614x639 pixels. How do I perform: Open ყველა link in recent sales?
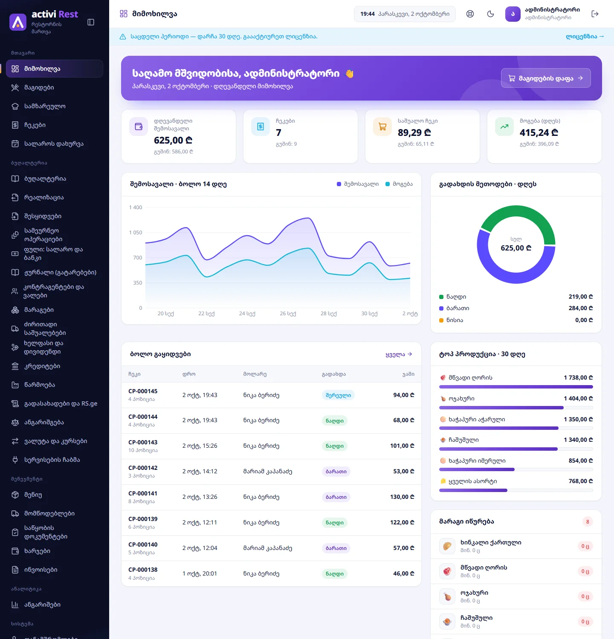coord(399,354)
